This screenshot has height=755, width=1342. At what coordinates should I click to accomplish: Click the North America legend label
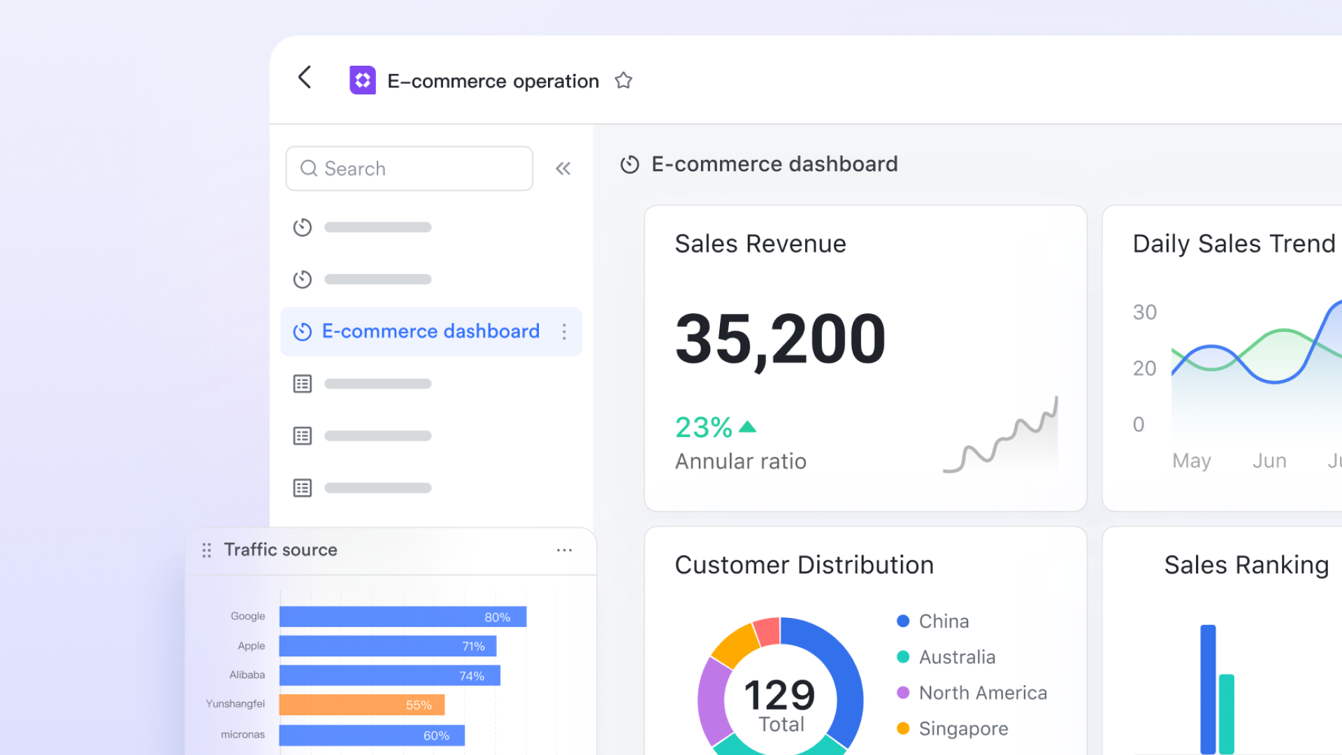(x=983, y=693)
